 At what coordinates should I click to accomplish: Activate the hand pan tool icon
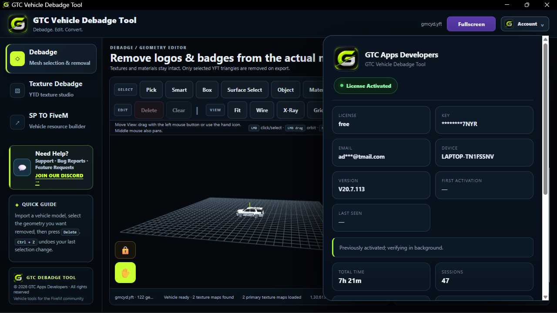(x=125, y=273)
